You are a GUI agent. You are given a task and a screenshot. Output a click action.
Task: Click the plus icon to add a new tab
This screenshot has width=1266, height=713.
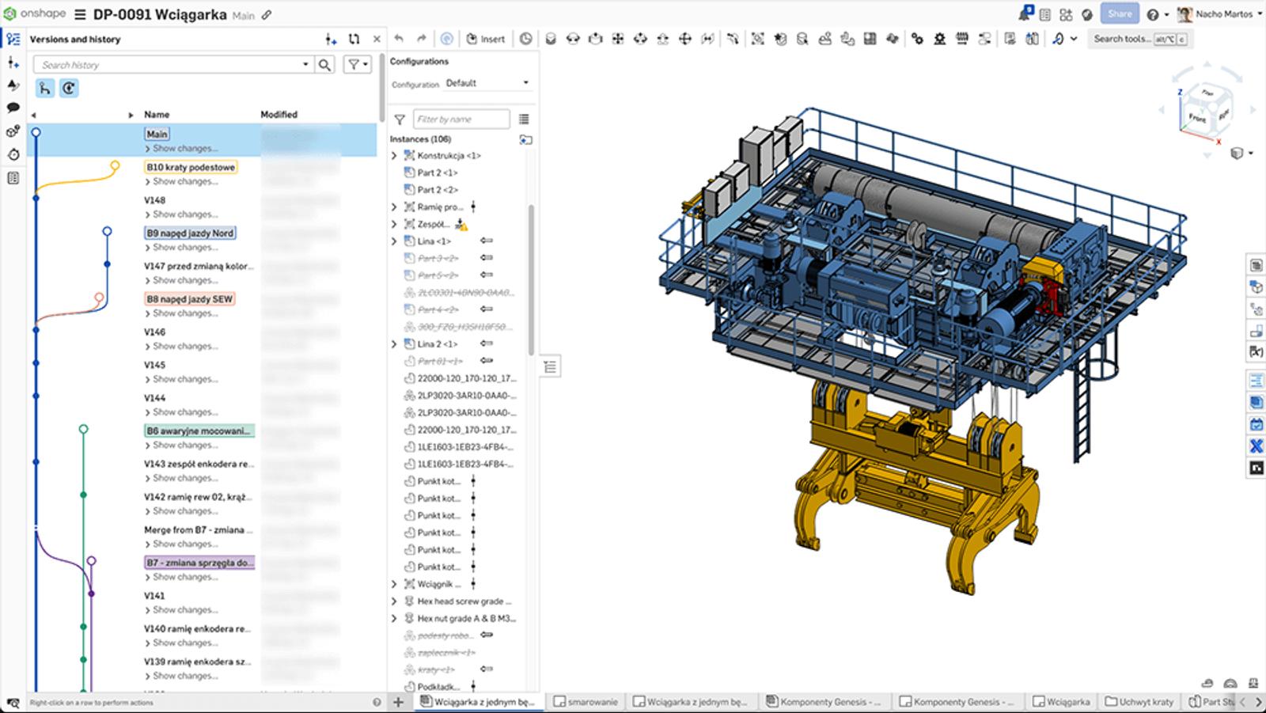tap(399, 702)
